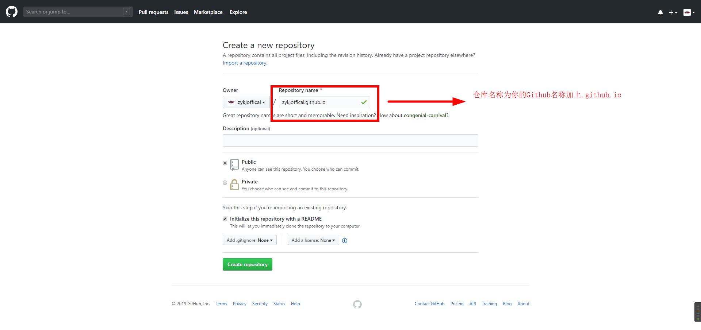
Task: Click the license info icon
Action: coord(345,241)
